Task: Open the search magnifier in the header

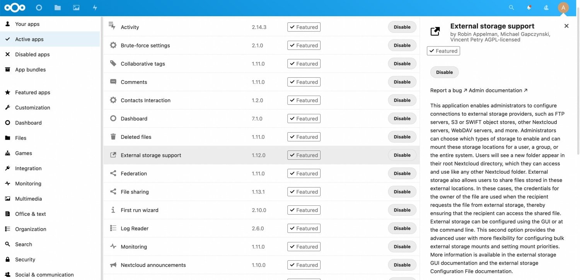Action: 512,7
